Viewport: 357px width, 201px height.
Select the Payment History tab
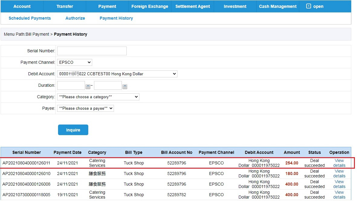[x=116, y=18]
